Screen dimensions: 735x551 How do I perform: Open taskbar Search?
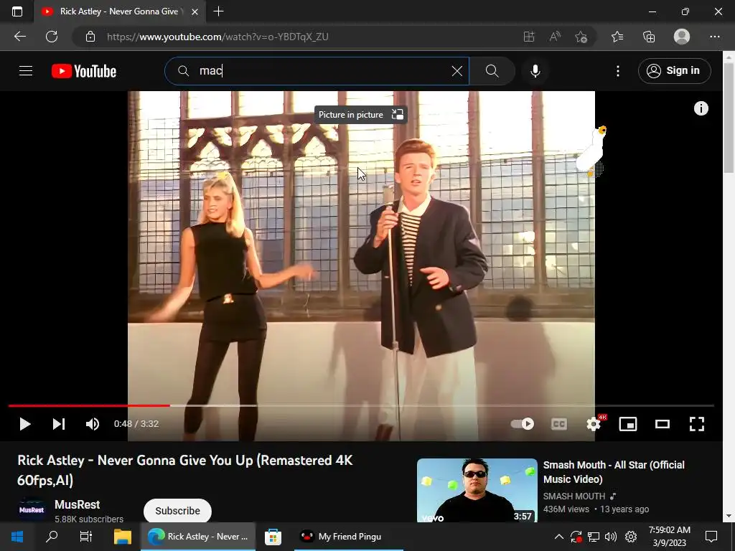pyautogui.click(x=52, y=537)
